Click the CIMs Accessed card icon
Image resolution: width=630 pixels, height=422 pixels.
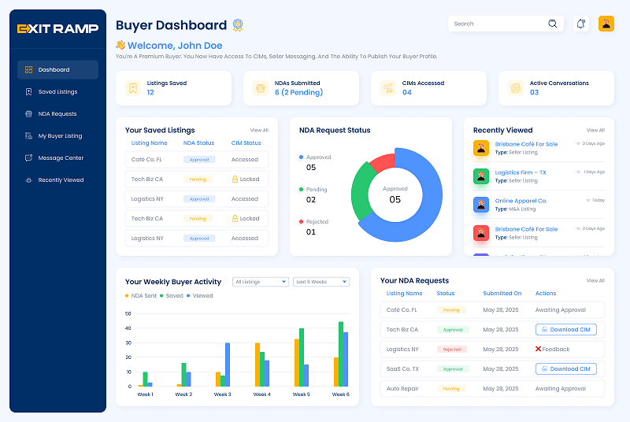pos(387,88)
